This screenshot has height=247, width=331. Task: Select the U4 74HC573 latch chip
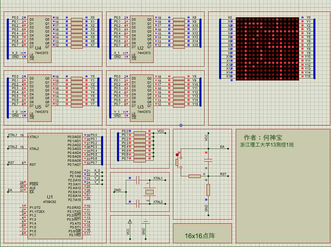tap(39, 39)
